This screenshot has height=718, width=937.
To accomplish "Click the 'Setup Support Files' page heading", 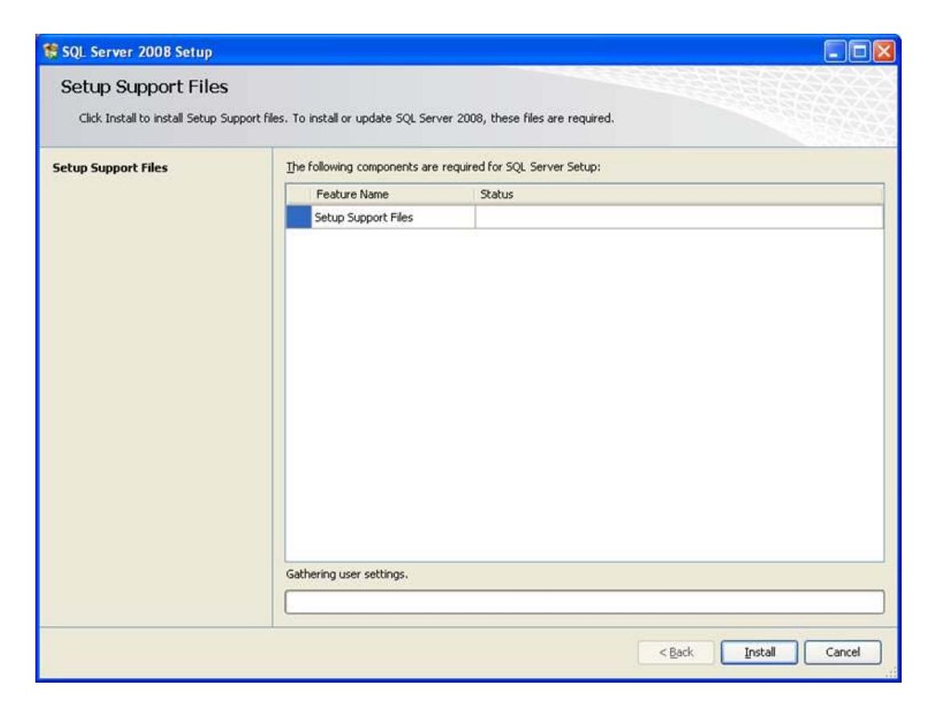I will (x=144, y=88).
